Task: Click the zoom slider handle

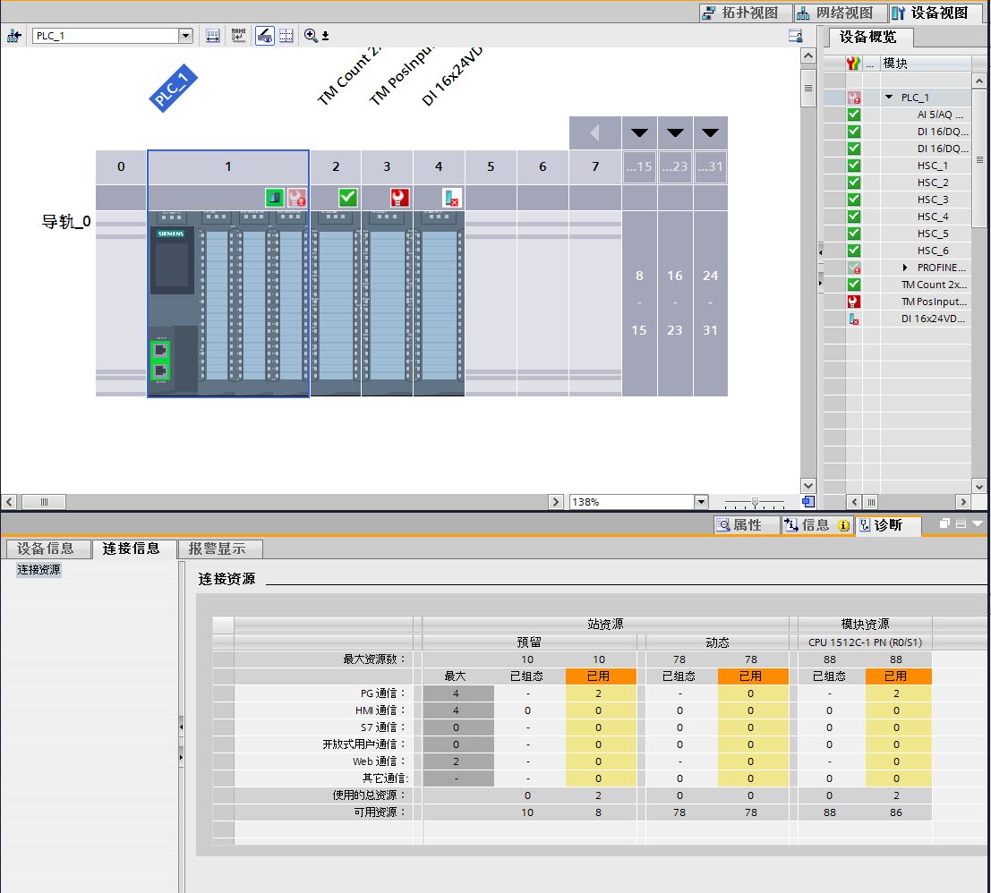Action: click(x=755, y=503)
